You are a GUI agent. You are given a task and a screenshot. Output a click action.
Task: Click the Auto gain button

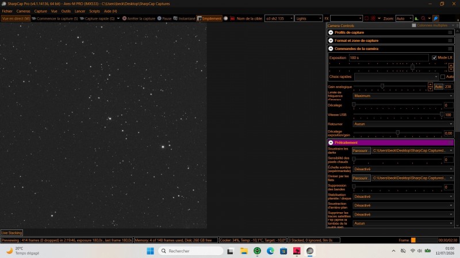(x=438, y=87)
